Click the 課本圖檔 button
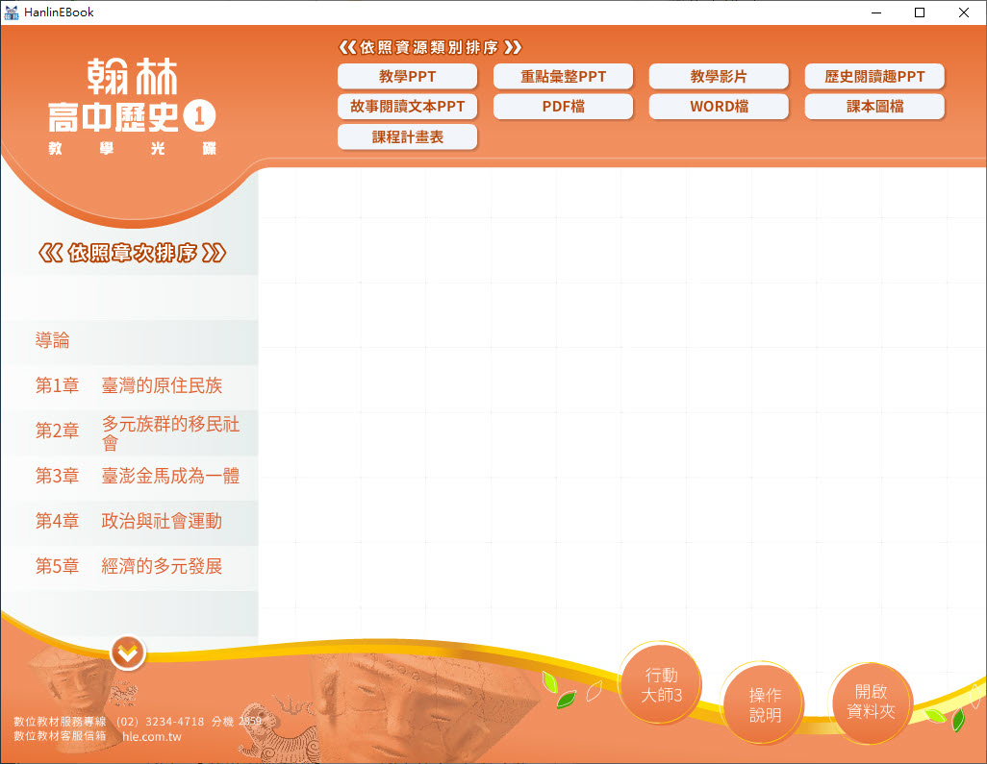987x764 pixels. [x=874, y=107]
